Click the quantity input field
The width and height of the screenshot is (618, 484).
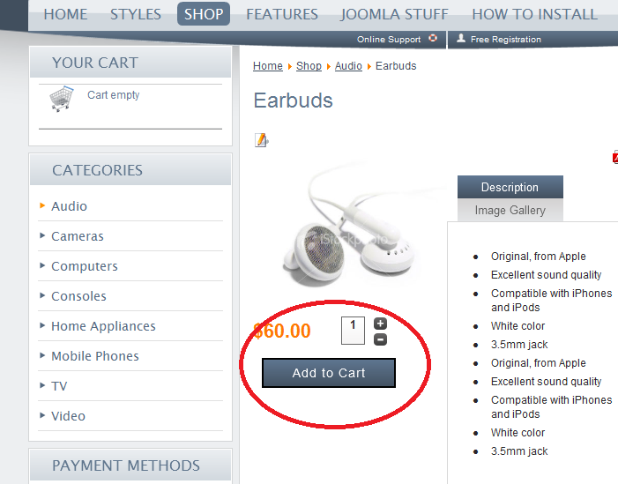(353, 331)
